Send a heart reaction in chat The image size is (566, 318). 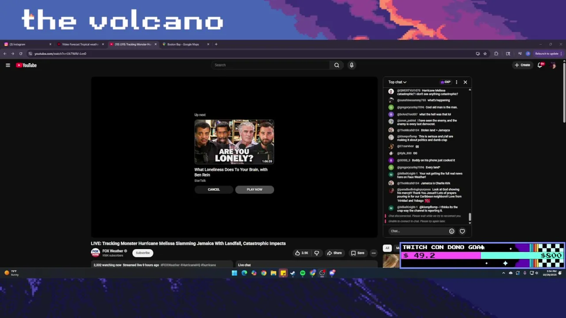tap(463, 231)
